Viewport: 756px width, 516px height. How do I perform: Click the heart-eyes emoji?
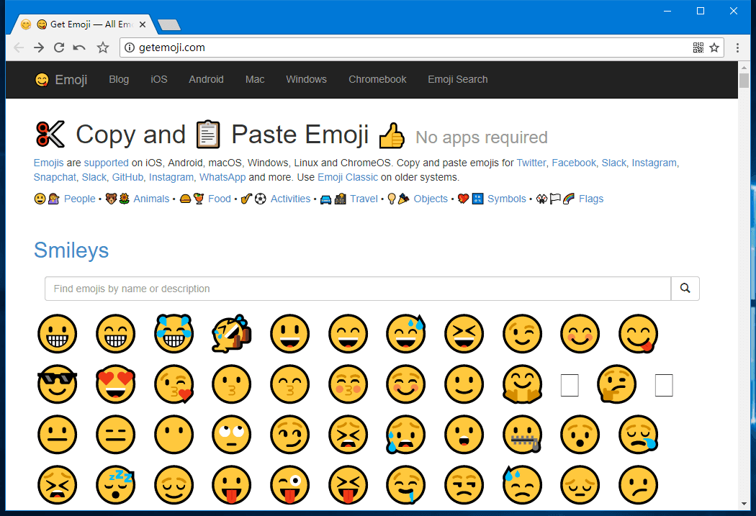115,384
